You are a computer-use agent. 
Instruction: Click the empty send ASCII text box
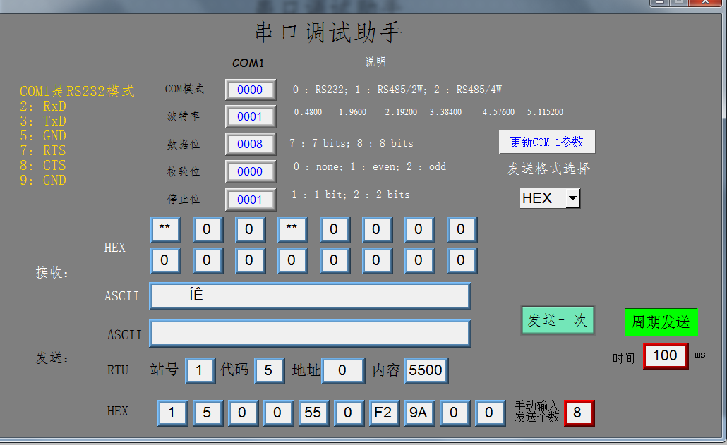(x=310, y=334)
